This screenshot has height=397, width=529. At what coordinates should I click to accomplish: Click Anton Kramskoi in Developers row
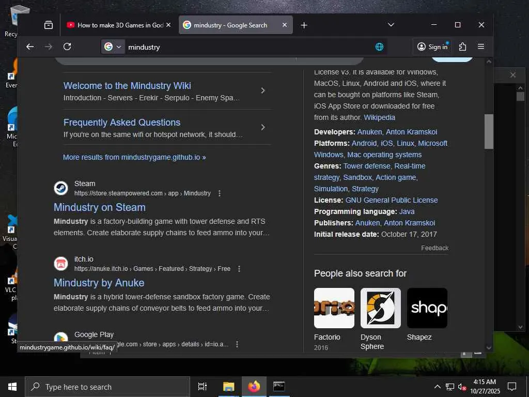411,132
